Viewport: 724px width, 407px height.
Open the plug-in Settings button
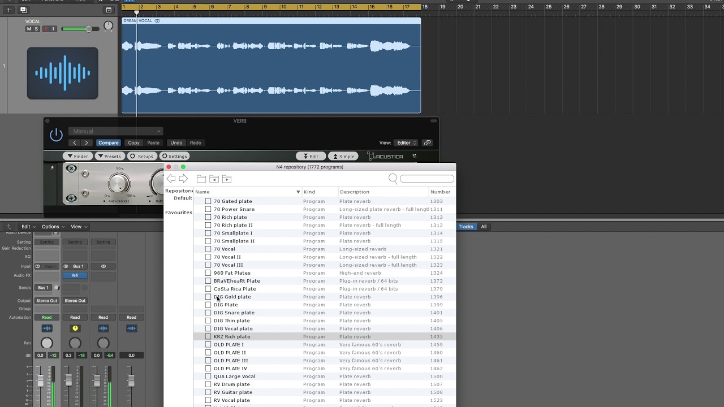(174, 157)
